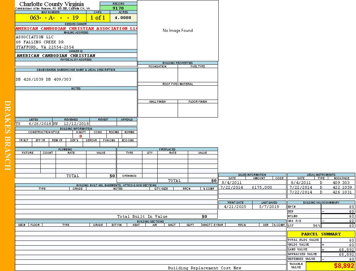This screenshot has width=356, height=271.
Task: Click the card '1 of 1' indicator
Action: click(98, 18)
